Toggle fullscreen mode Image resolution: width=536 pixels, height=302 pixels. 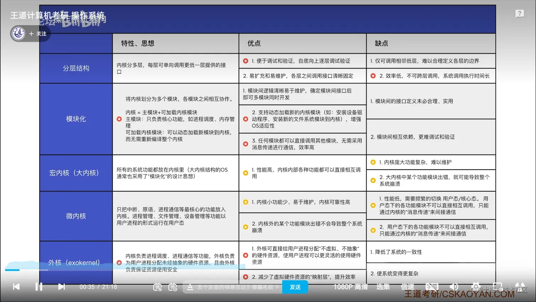[x=520, y=287]
